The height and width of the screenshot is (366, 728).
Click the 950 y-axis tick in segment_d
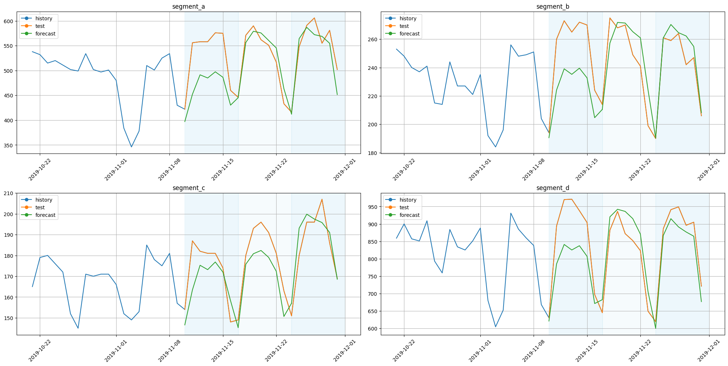coord(373,207)
